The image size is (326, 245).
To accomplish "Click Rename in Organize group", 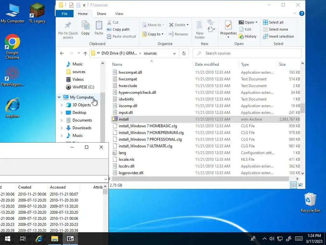I will tap(178, 34).
